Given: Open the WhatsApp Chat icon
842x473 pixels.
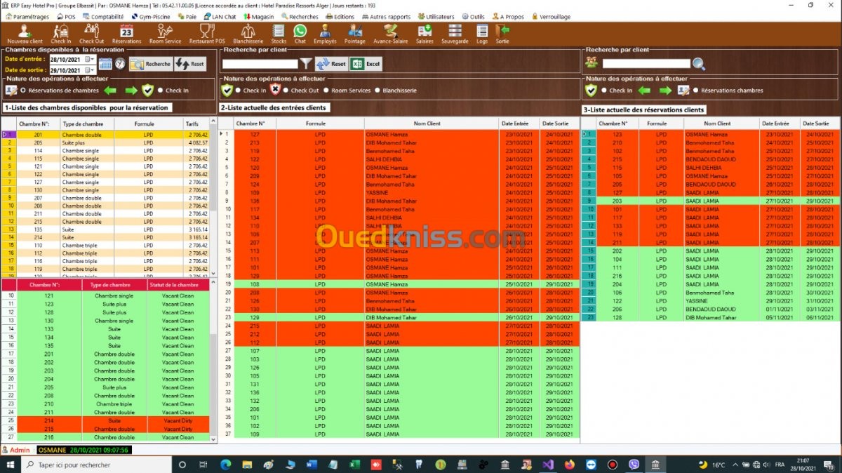Looking at the screenshot, I should tap(300, 33).
